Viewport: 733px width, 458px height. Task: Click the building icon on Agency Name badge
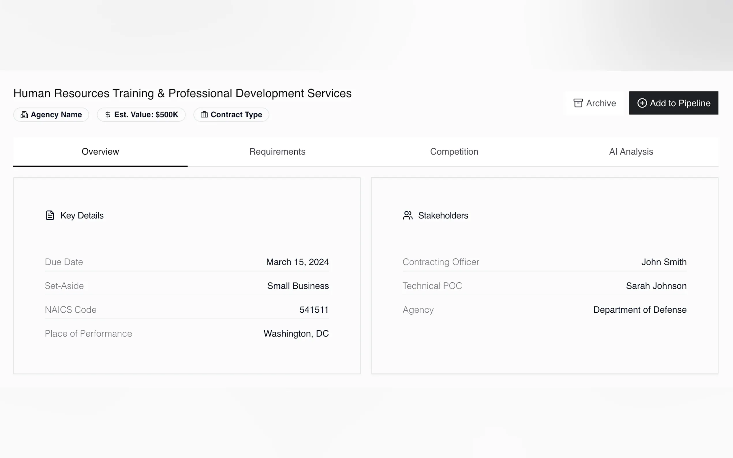[x=24, y=114]
